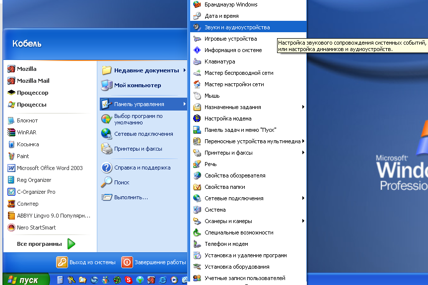Open Мой компьютер
The height and width of the screenshot is (285, 428).
(131, 86)
